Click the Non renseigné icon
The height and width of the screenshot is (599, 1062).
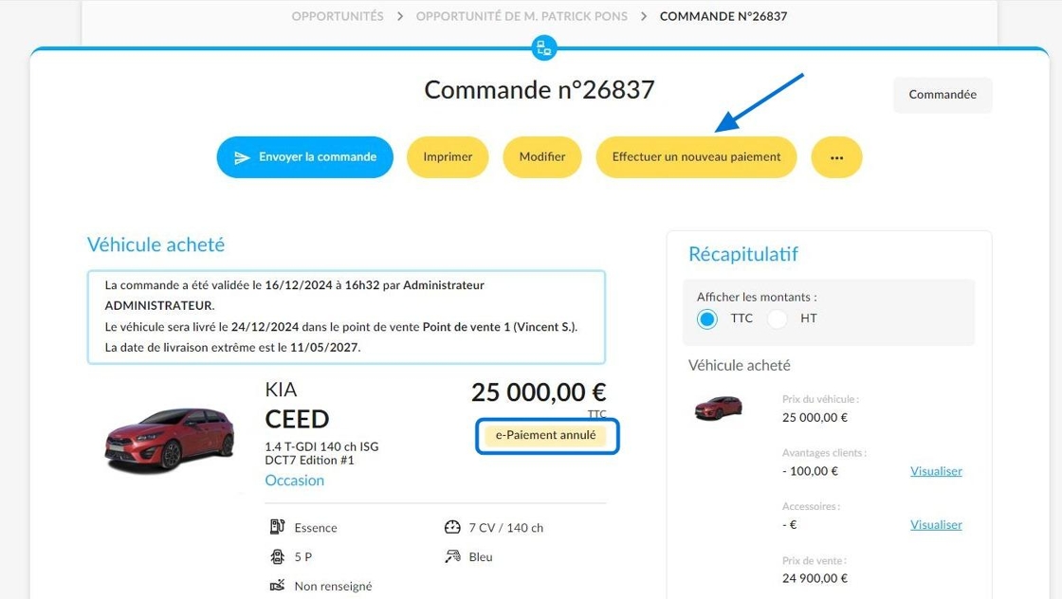click(x=277, y=586)
